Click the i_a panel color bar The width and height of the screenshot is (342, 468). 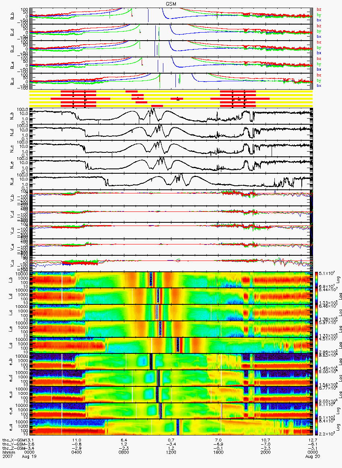click(315, 346)
